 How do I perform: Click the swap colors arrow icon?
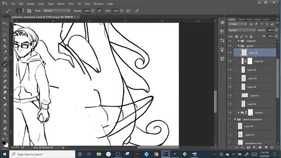tap(7, 139)
